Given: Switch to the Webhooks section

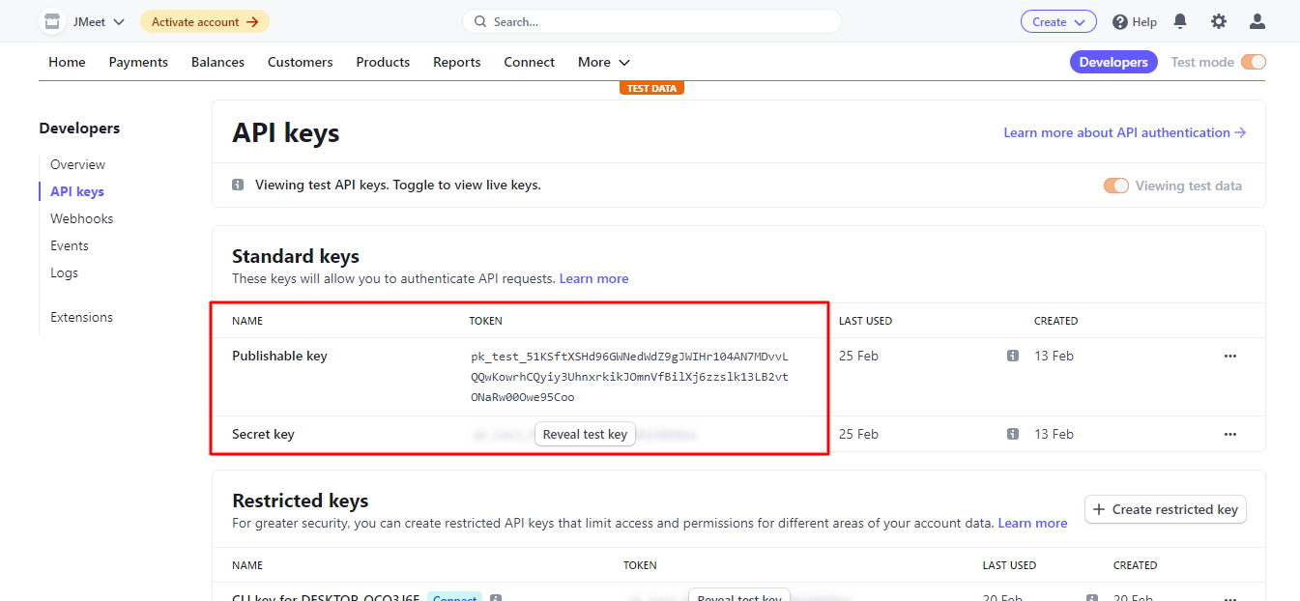Looking at the screenshot, I should (81, 217).
